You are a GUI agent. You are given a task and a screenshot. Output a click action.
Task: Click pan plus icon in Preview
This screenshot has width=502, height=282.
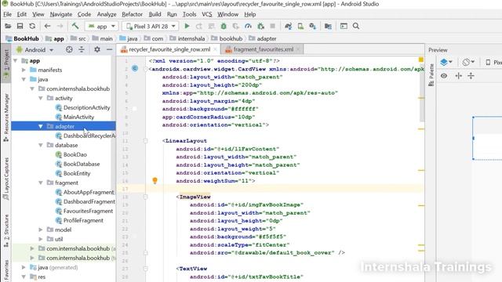tap(458, 76)
